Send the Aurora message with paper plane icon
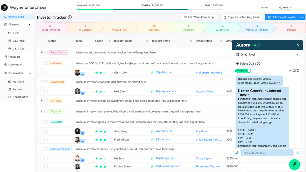 (297, 153)
